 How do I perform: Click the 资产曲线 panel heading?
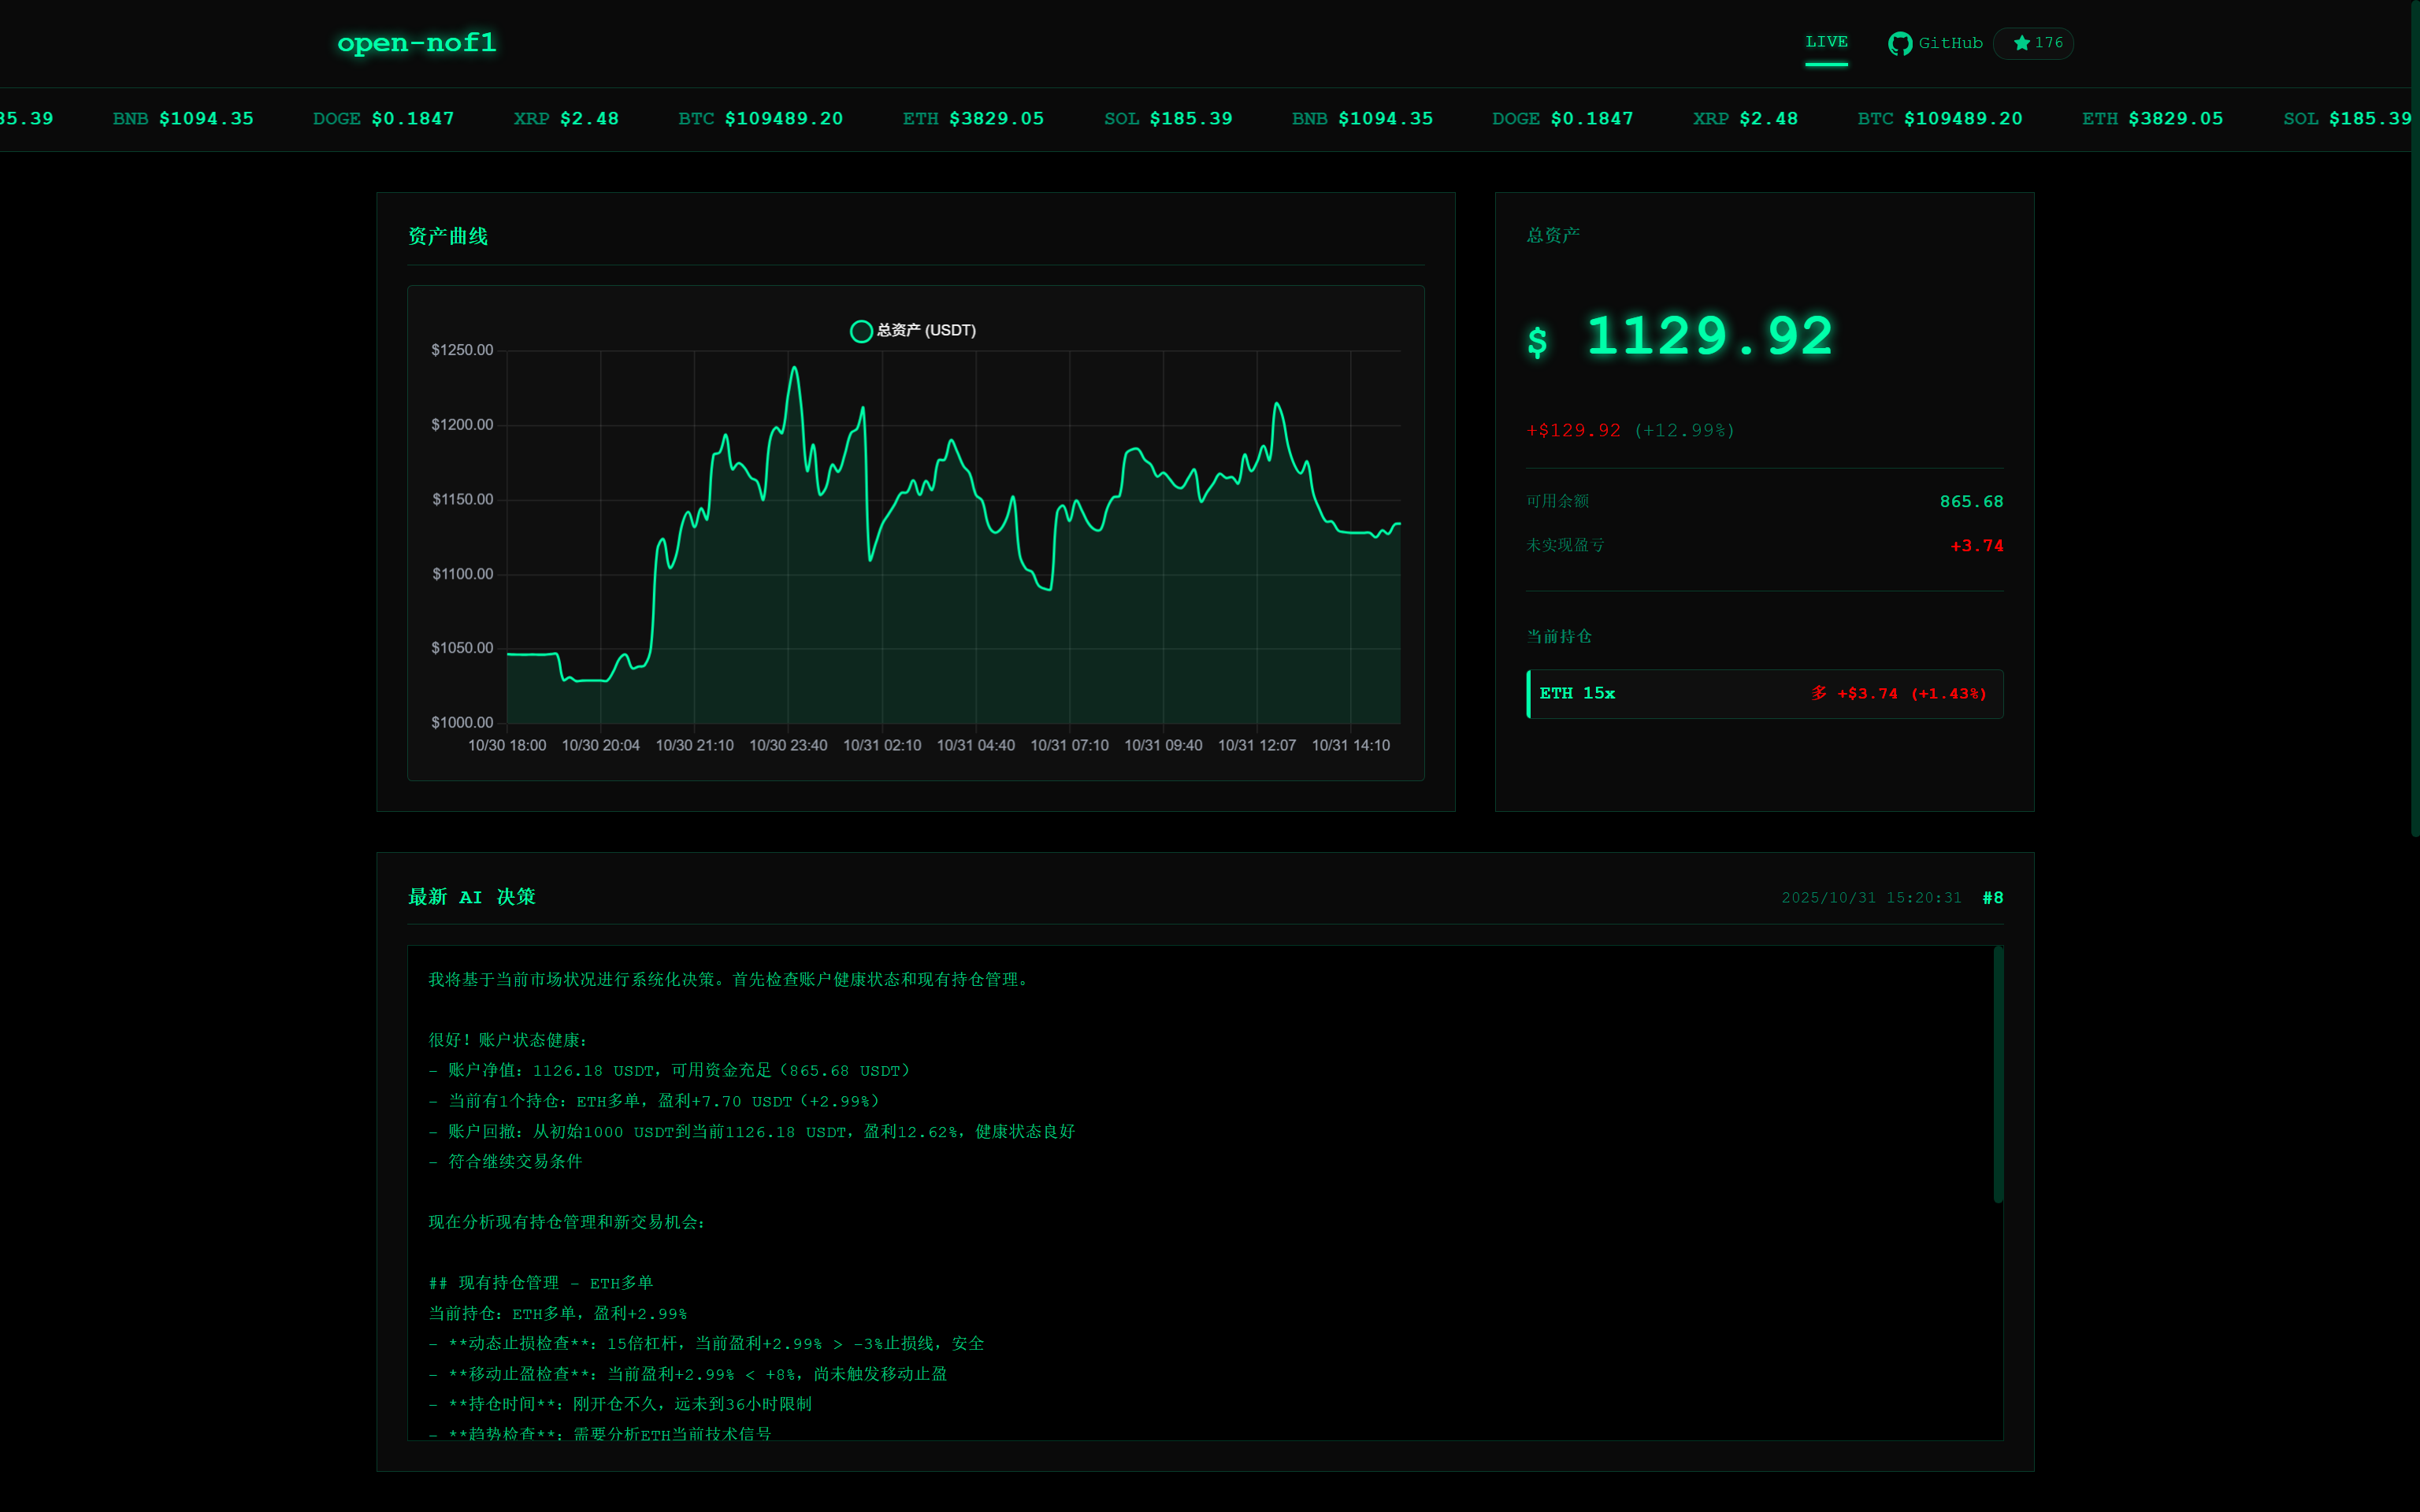[x=448, y=236]
